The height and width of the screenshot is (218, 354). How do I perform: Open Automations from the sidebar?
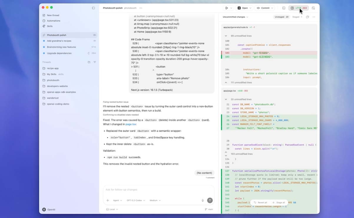(x=53, y=21)
